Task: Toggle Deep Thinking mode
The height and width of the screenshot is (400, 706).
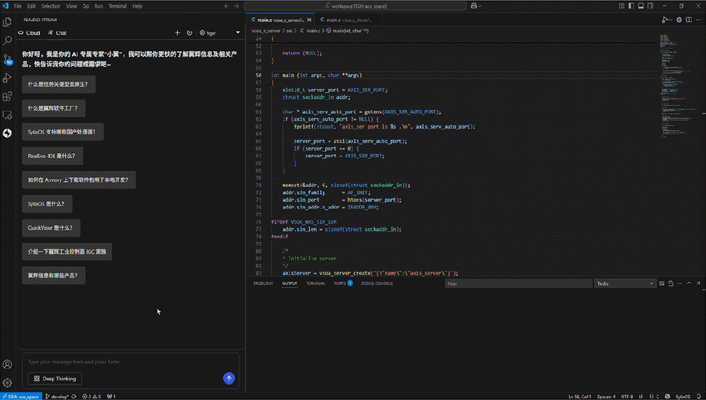Action: pos(55,379)
